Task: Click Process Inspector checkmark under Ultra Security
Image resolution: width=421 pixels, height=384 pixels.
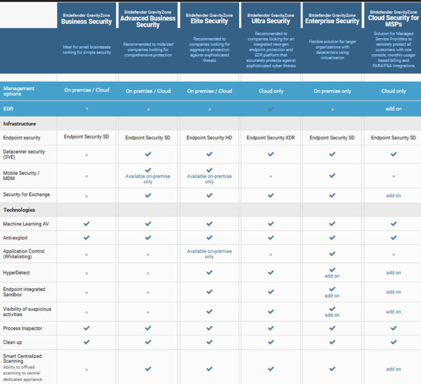Action: [x=271, y=328]
